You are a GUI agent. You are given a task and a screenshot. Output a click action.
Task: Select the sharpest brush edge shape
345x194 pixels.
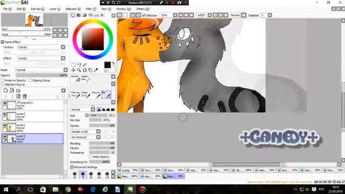pos(99,109)
